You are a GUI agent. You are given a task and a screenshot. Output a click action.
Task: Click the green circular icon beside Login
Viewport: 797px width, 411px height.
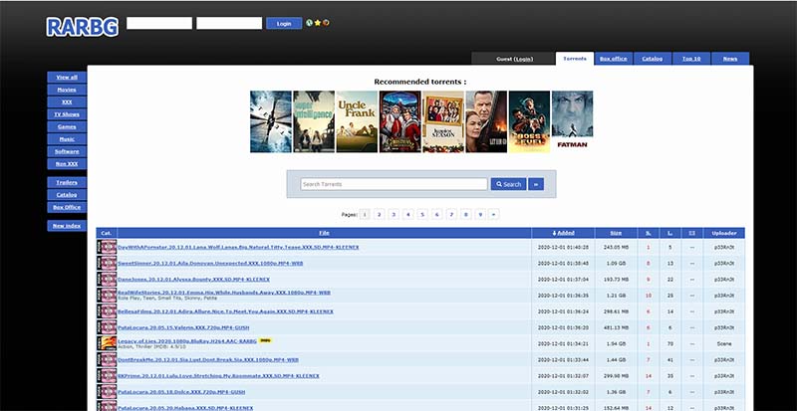(309, 23)
